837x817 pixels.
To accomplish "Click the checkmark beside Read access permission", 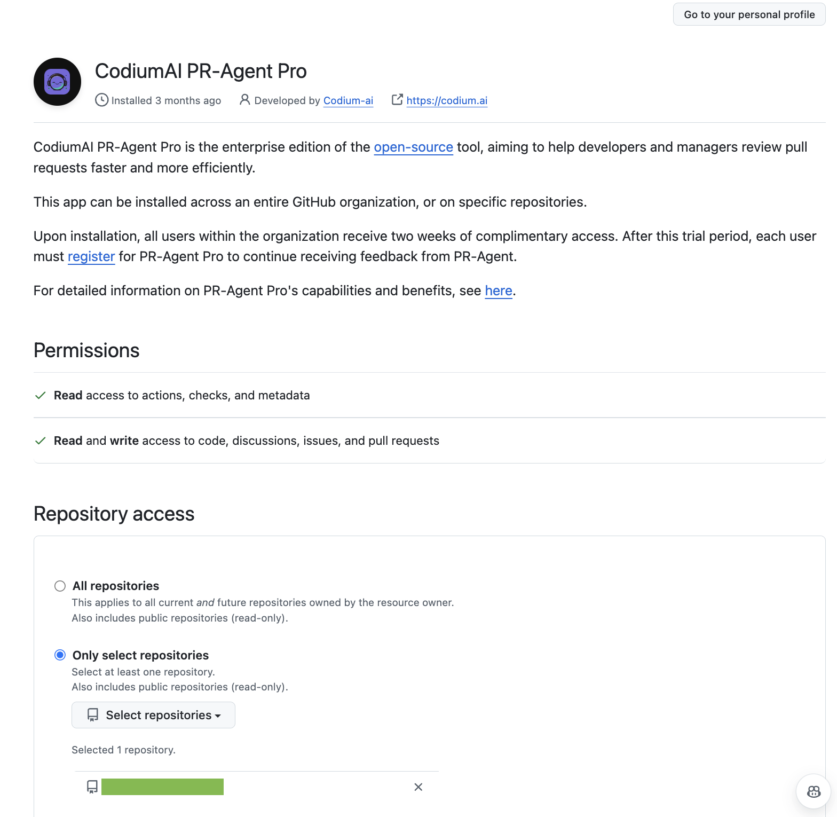I will [41, 395].
